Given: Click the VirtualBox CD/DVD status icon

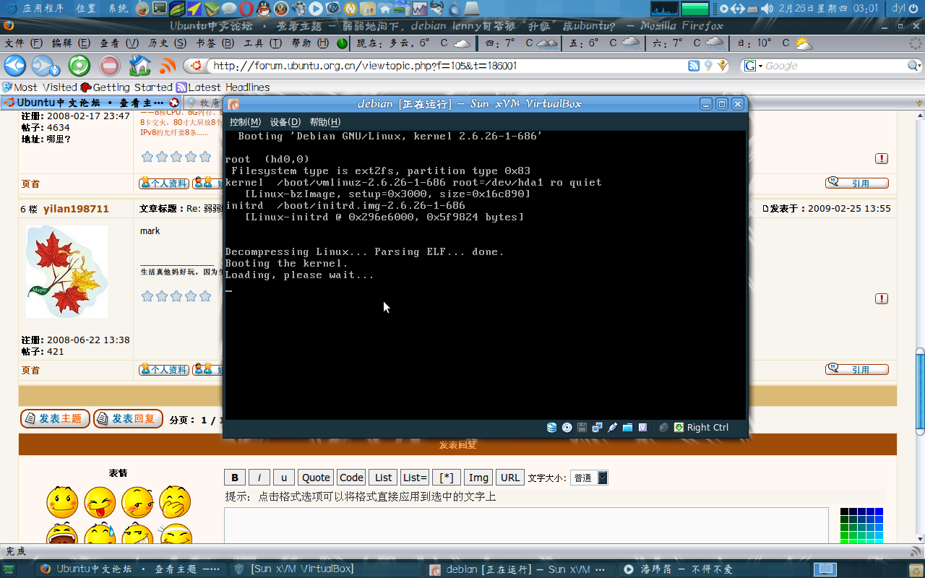Looking at the screenshot, I should coord(567,427).
